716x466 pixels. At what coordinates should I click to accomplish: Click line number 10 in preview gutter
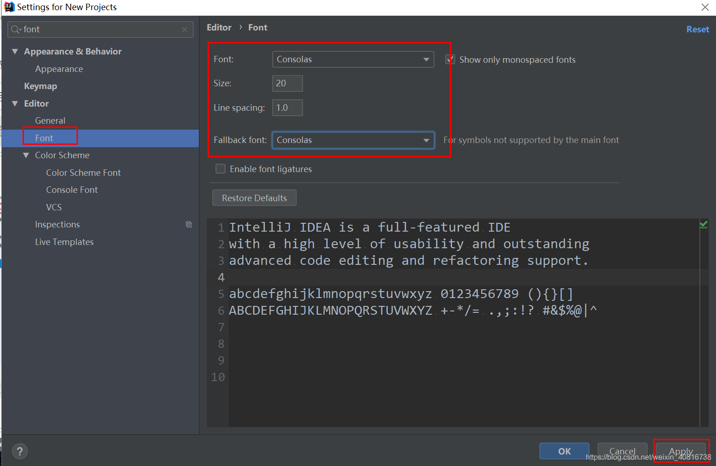pos(218,377)
